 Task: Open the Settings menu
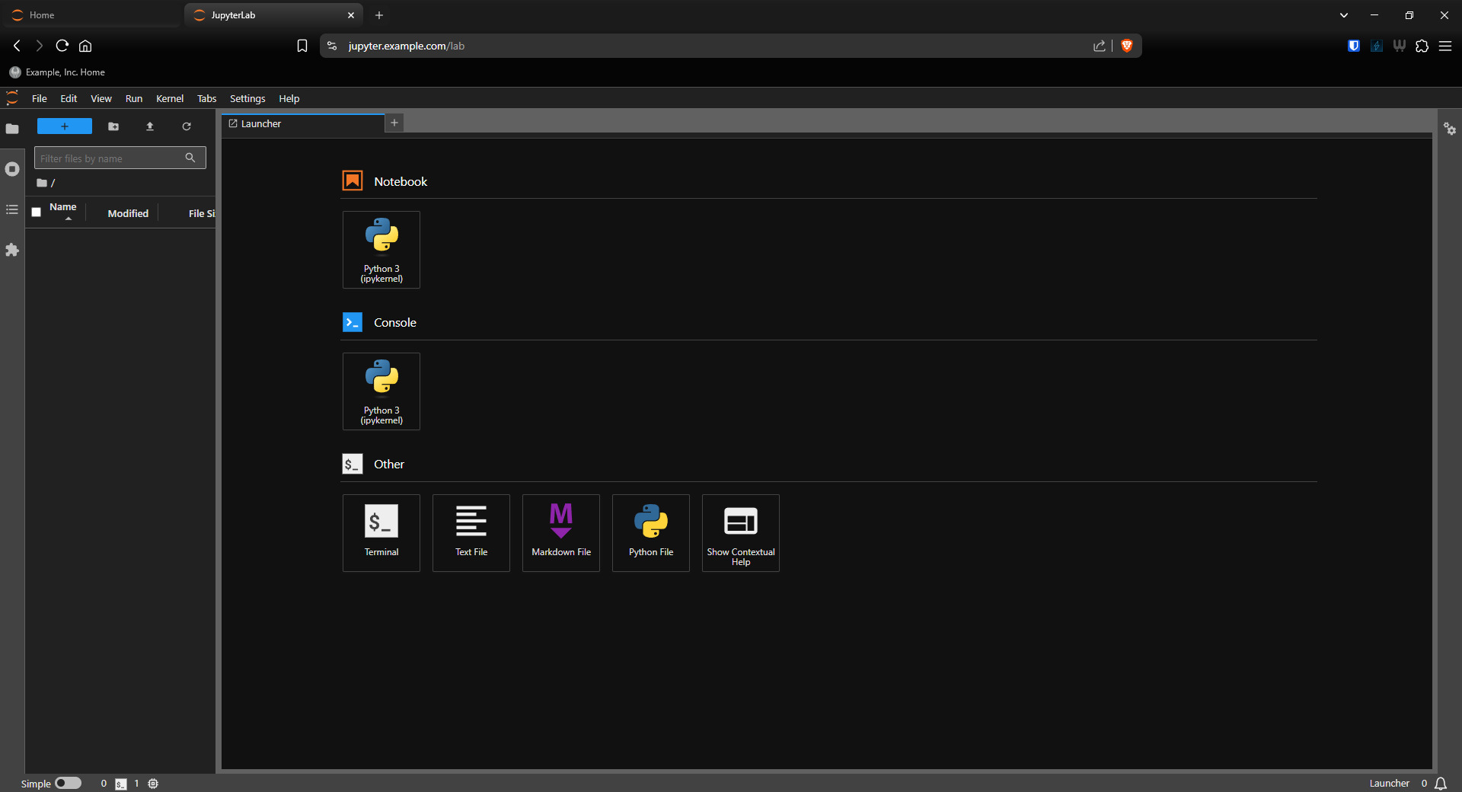pyautogui.click(x=247, y=98)
